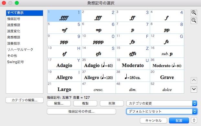Click the zoom in magnifier icon
This screenshot has height=126, width=201.
pyautogui.click(x=194, y=13)
